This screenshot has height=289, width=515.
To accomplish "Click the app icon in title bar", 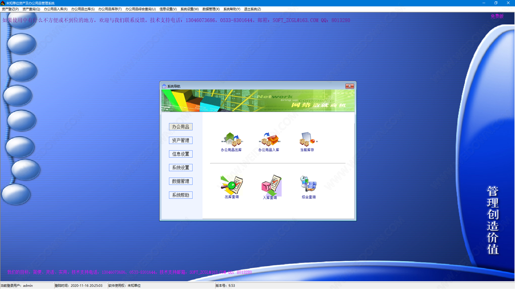I will (x=3, y=3).
